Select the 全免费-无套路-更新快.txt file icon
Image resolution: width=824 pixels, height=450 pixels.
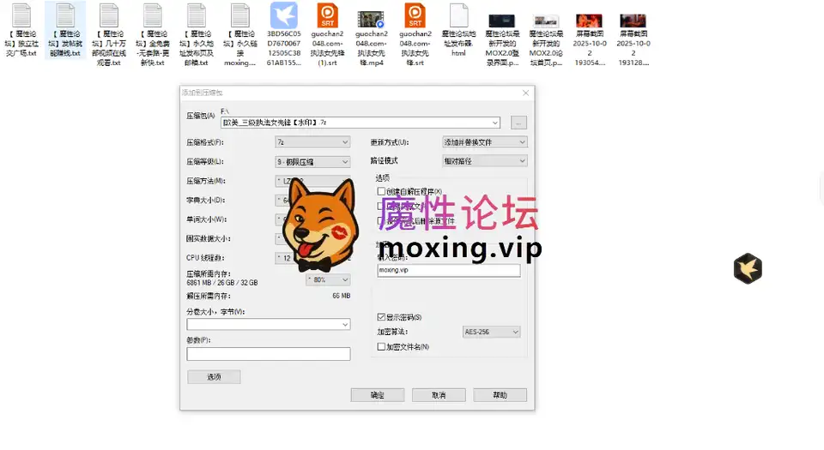click(153, 15)
